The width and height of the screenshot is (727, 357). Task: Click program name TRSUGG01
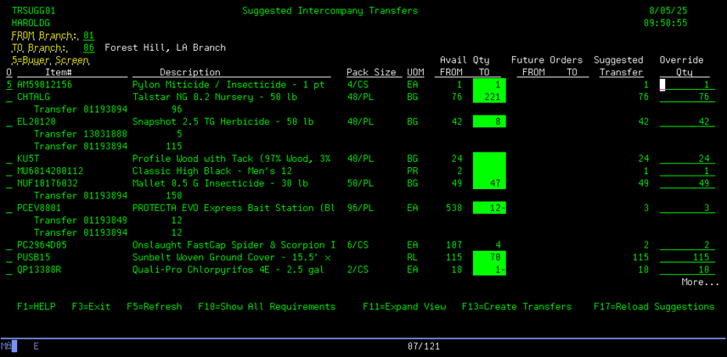(33, 11)
